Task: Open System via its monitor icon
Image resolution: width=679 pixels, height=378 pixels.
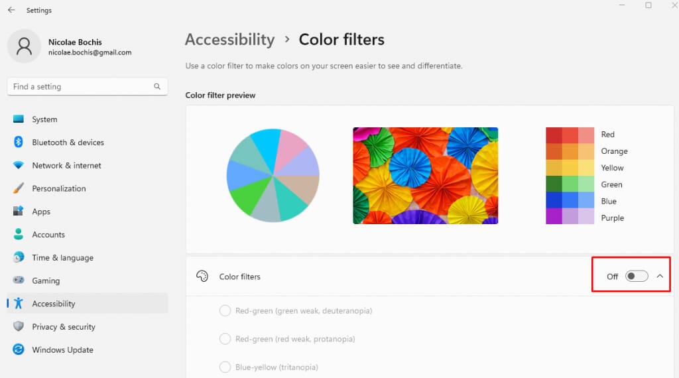Action: pos(19,119)
